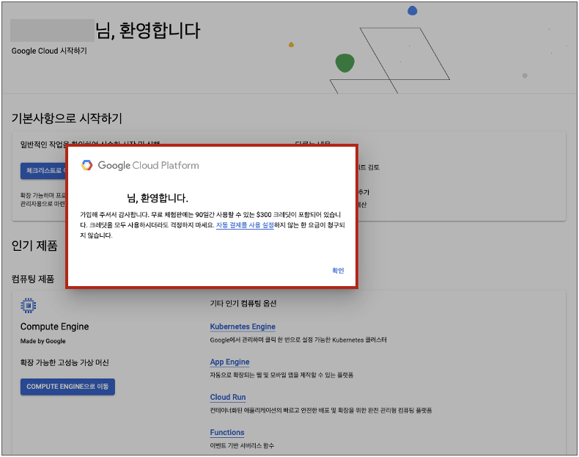The width and height of the screenshot is (579, 457).
Task: Click the 이벤트 기반 서버리스 함수 description
Action: click(242, 445)
